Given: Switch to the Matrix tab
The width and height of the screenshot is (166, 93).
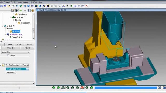Looking at the screenshot, I should click(x=10, y=45).
